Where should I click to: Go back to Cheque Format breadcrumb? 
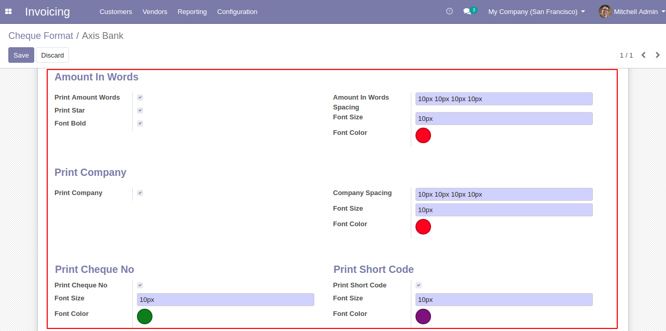click(x=40, y=36)
